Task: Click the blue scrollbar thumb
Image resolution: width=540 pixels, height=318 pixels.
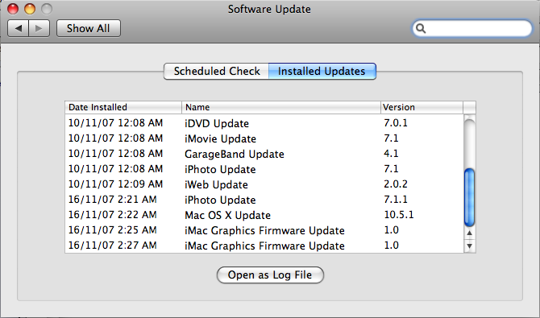Action: [469, 197]
